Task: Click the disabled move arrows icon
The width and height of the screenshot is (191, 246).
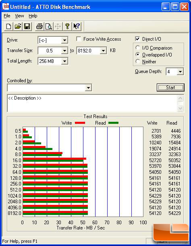Action: (x=58, y=26)
